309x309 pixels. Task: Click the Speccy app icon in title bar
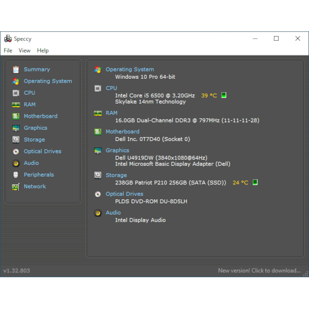8,39
